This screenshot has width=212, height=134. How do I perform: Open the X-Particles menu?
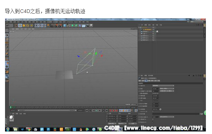click(70, 22)
